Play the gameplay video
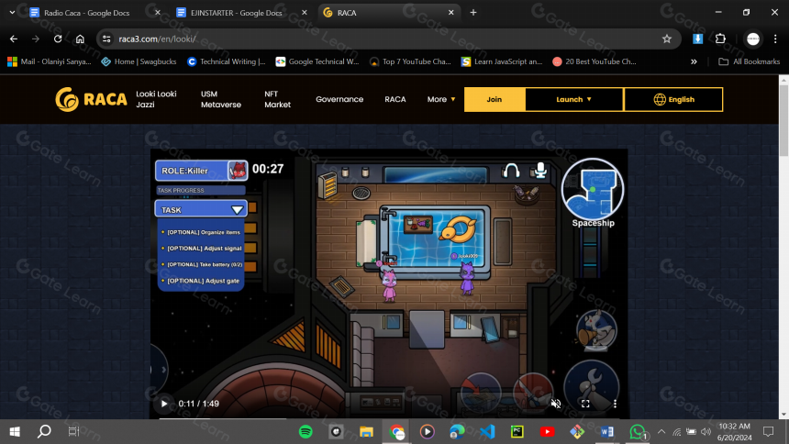 [164, 404]
